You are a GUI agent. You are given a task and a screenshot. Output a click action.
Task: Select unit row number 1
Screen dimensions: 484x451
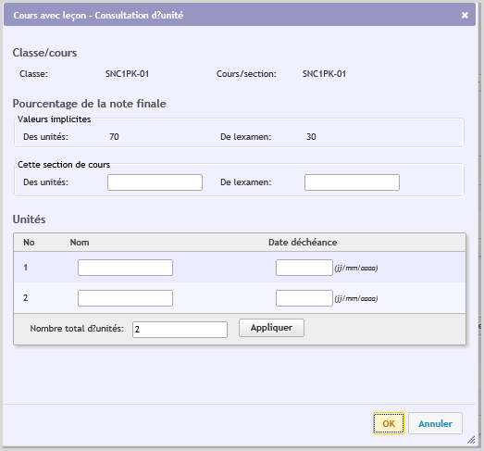click(x=240, y=268)
